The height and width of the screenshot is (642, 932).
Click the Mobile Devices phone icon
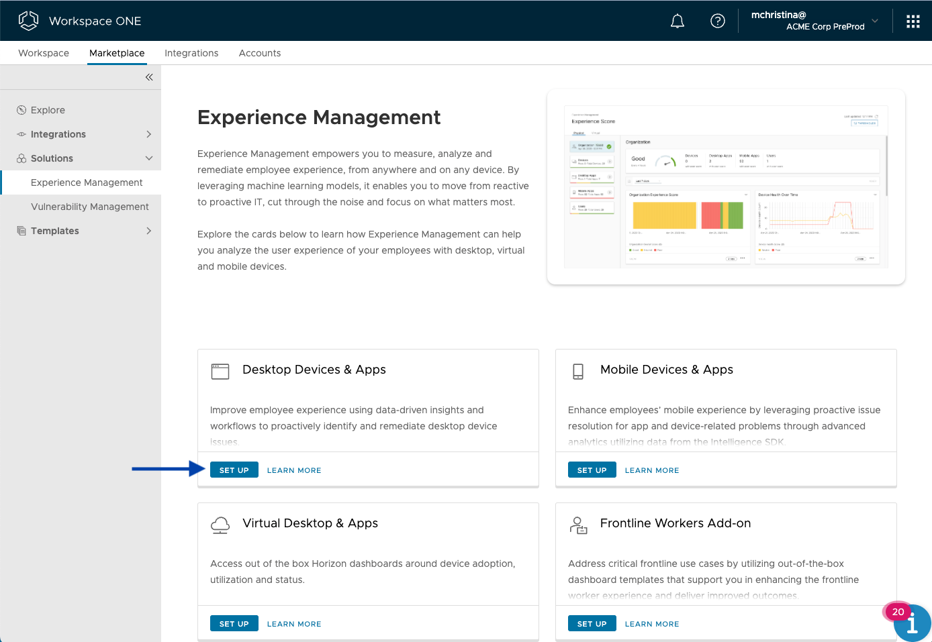[x=578, y=371]
